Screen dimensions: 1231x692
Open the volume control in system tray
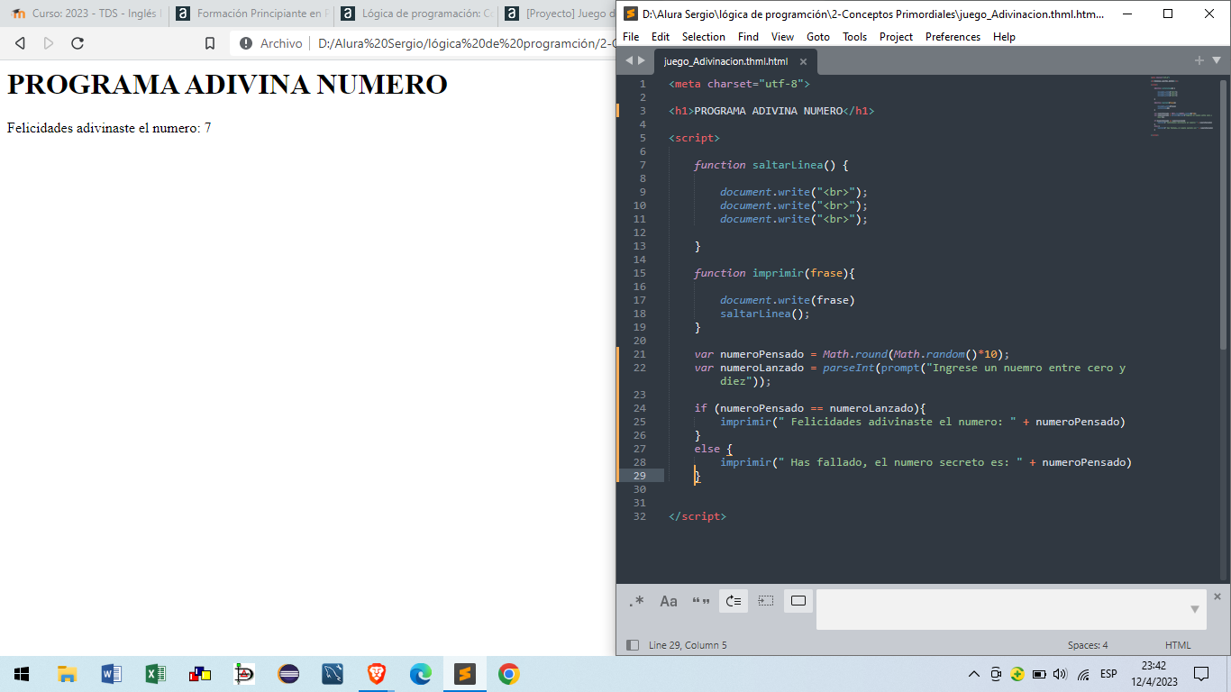[x=1060, y=674]
